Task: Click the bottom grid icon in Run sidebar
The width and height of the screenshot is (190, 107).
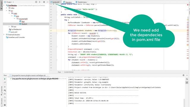Action: click(5, 105)
